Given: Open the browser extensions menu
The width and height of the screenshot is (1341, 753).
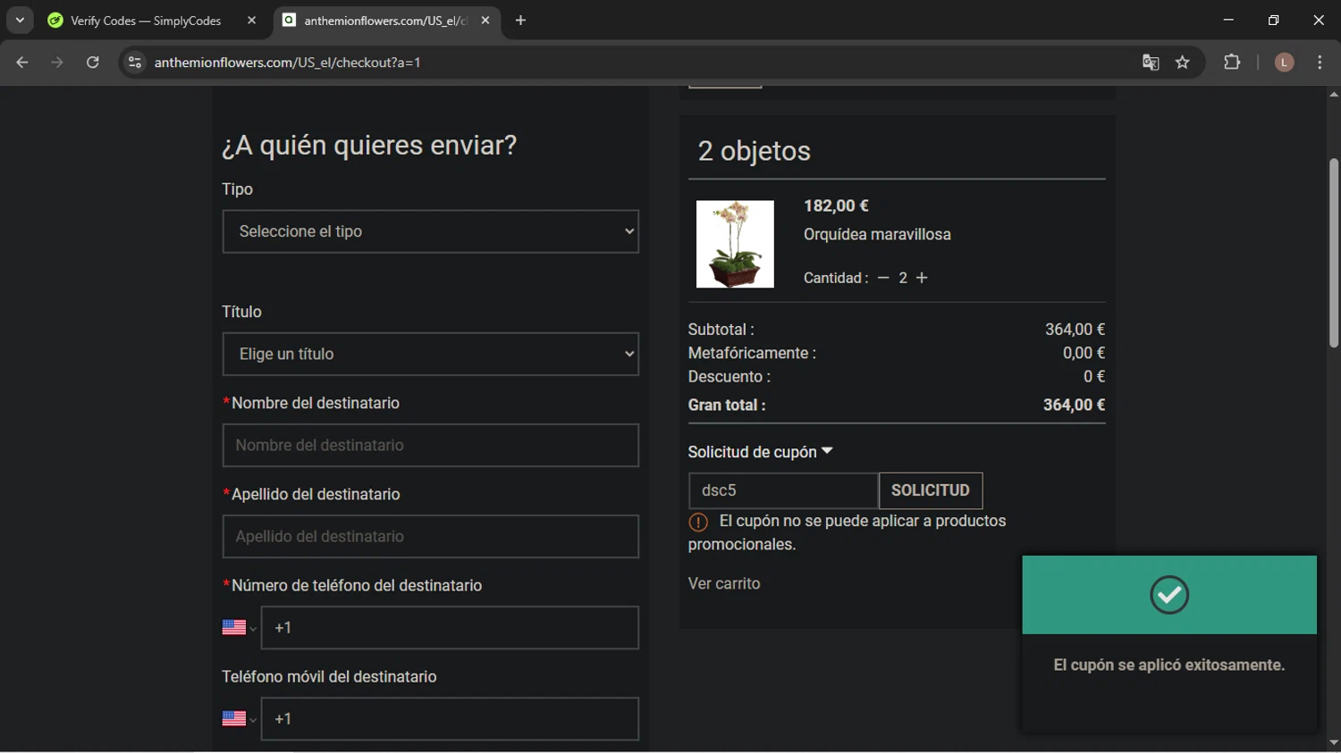Looking at the screenshot, I should [1232, 63].
